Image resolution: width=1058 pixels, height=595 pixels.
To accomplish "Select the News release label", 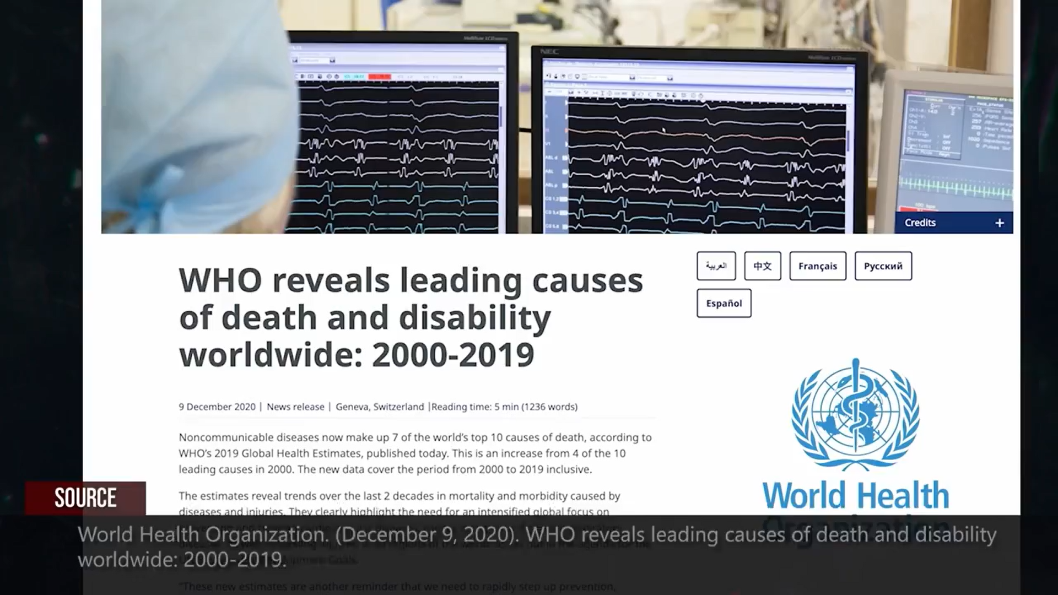I will tap(295, 407).
